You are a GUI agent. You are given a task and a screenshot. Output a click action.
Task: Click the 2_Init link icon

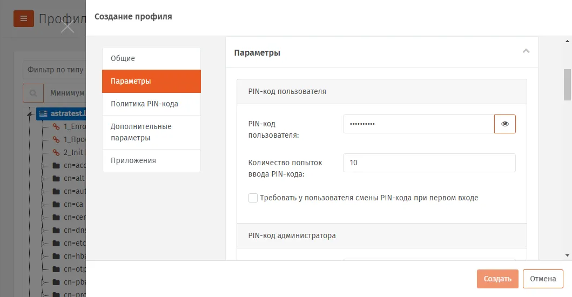coord(56,152)
